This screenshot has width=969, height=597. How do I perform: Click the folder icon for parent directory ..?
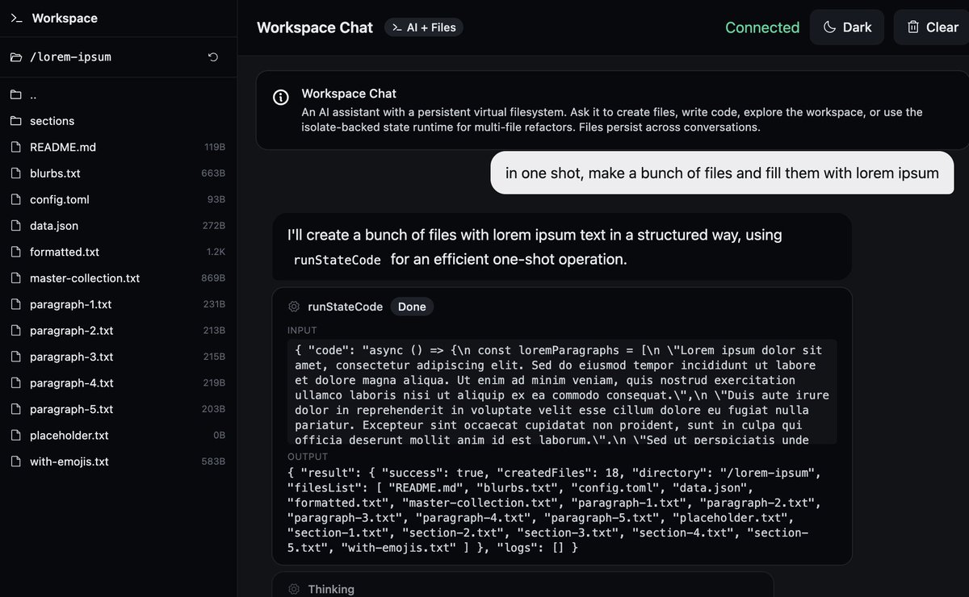click(x=16, y=95)
